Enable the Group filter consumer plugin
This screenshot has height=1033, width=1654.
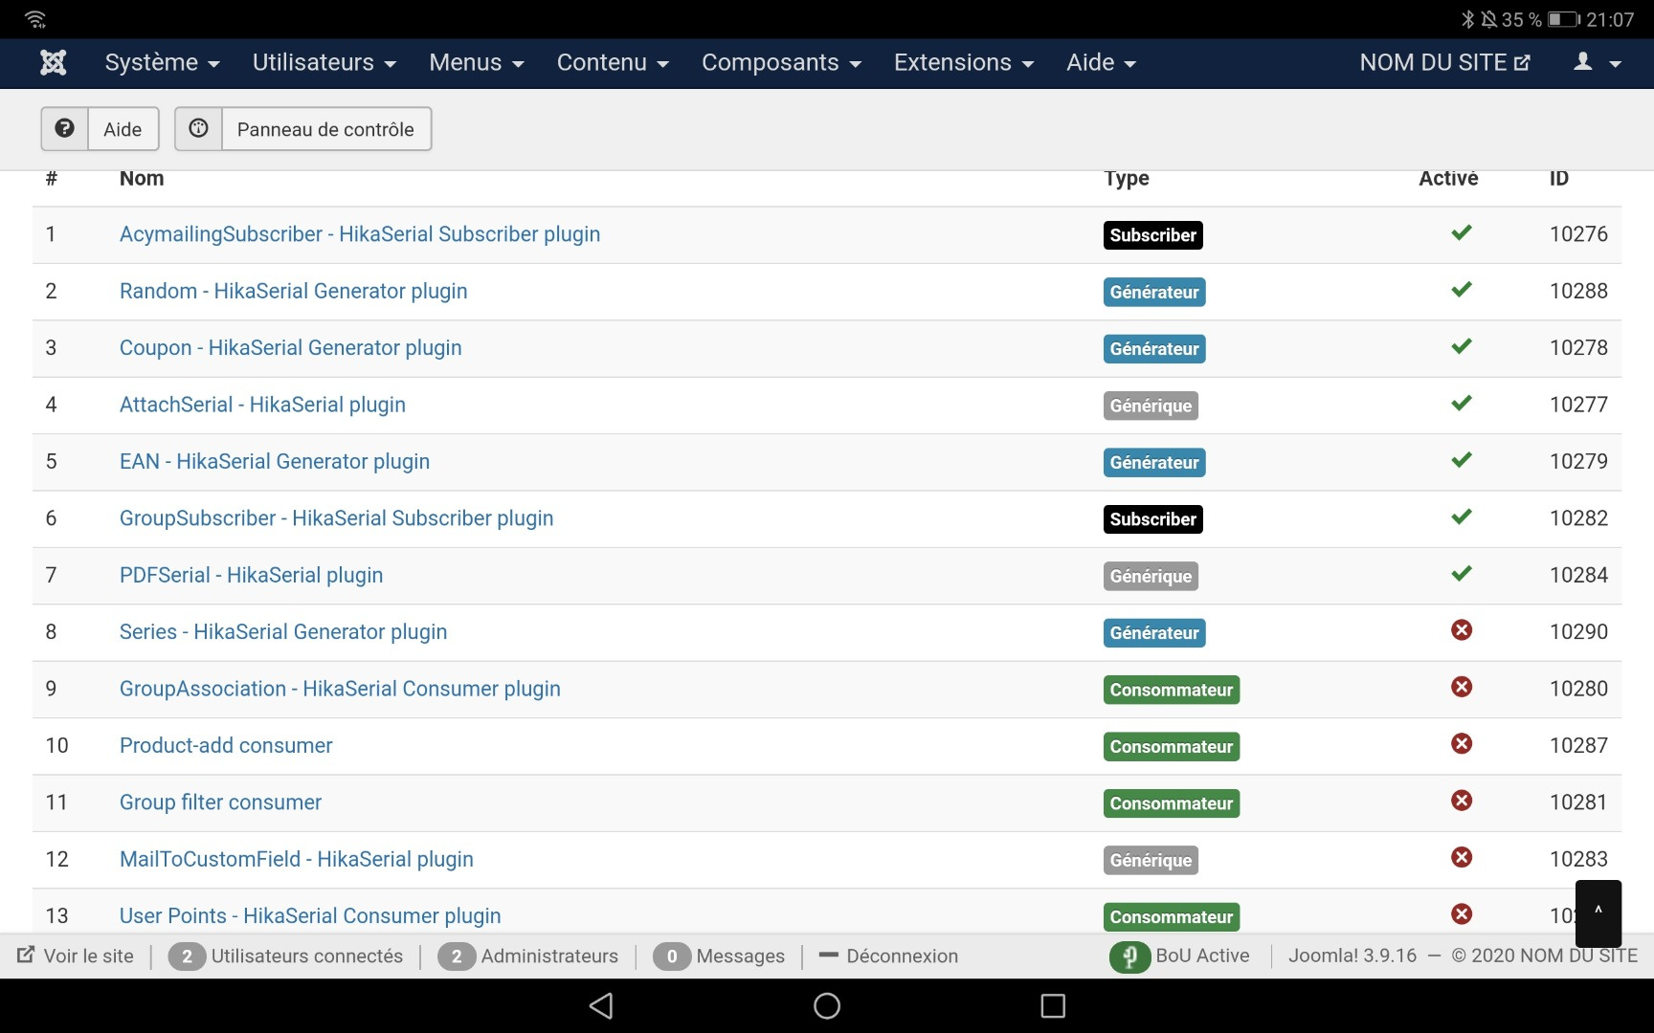pyautogui.click(x=1462, y=801)
